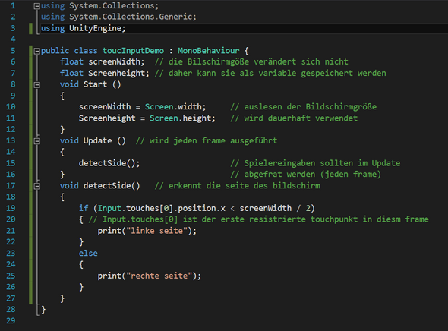Viewport: 448px width, 331px height.
Task: Click 'void detectSide()' declaration on line 17
Action: (x=100, y=186)
